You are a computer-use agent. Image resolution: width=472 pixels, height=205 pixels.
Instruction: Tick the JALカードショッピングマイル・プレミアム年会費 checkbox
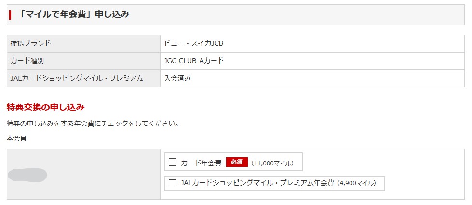click(173, 183)
